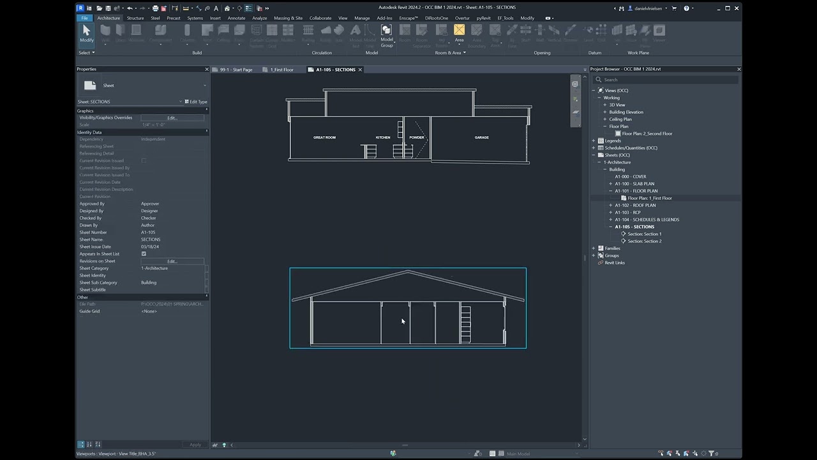817x460 pixels.
Task: Undo last action in quick access toolbar
Action: (x=130, y=8)
